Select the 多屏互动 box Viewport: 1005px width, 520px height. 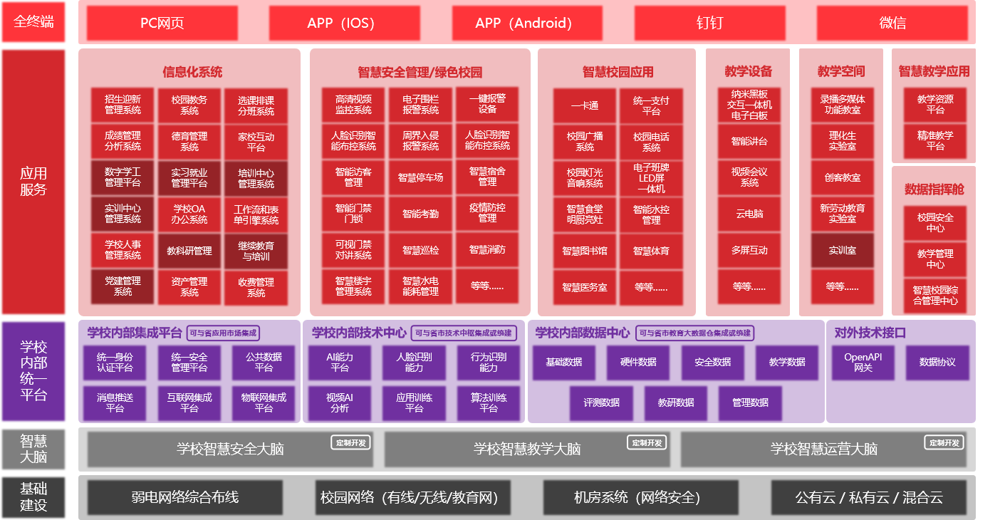click(749, 250)
